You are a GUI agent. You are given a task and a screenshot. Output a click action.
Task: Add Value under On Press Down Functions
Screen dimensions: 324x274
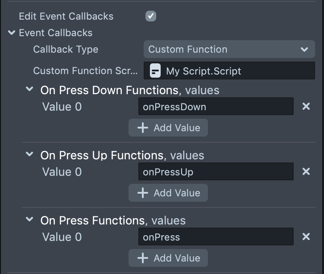(x=168, y=128)
